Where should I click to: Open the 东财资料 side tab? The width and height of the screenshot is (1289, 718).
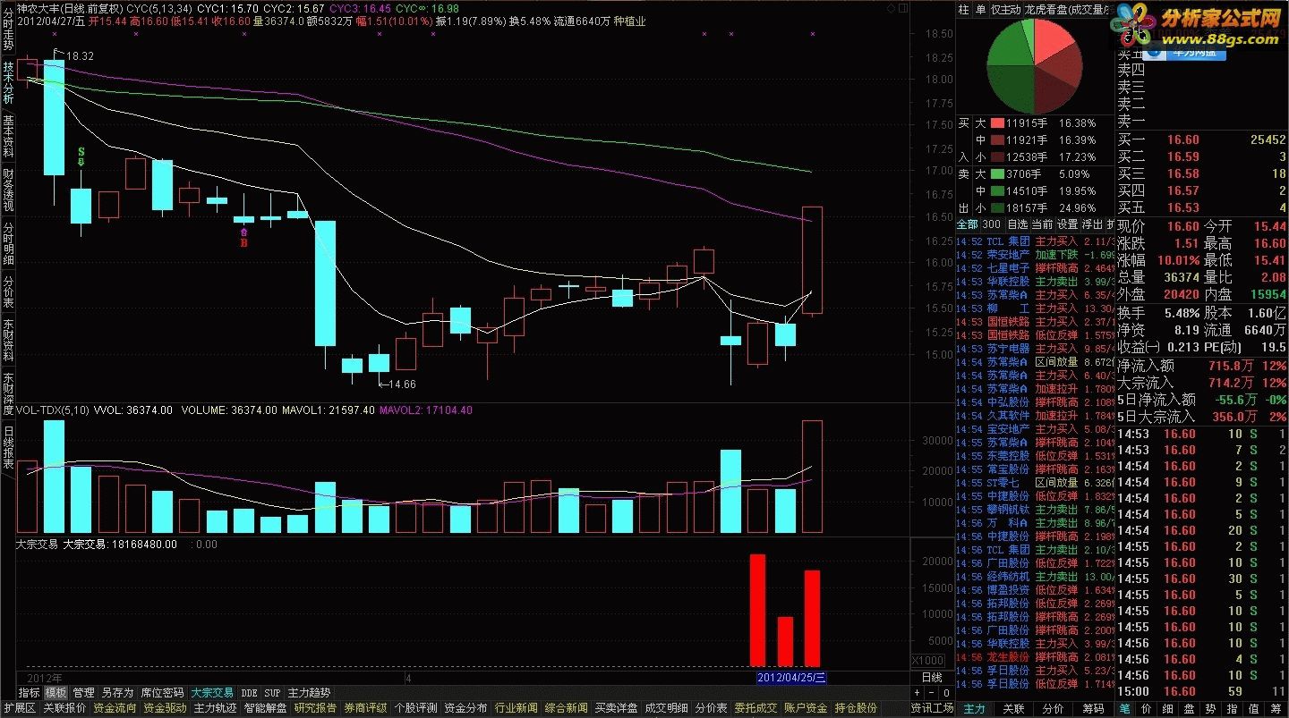(x=7, y=340)
